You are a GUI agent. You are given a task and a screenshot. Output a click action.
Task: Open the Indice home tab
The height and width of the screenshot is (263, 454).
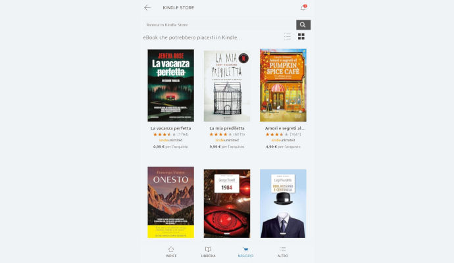[x=171, y=252]
